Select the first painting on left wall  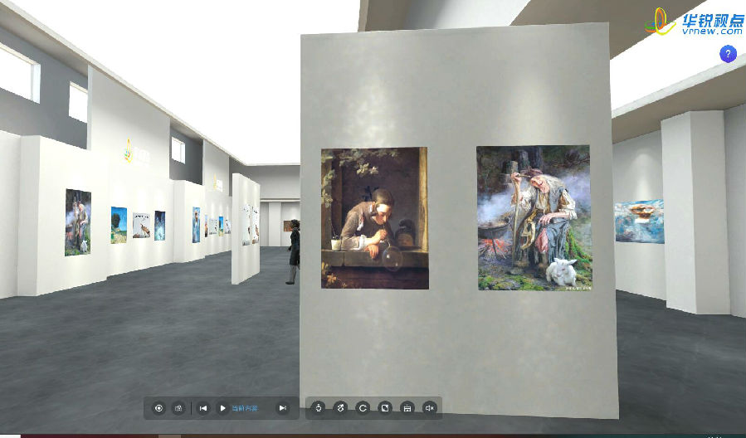coord(77,222)
